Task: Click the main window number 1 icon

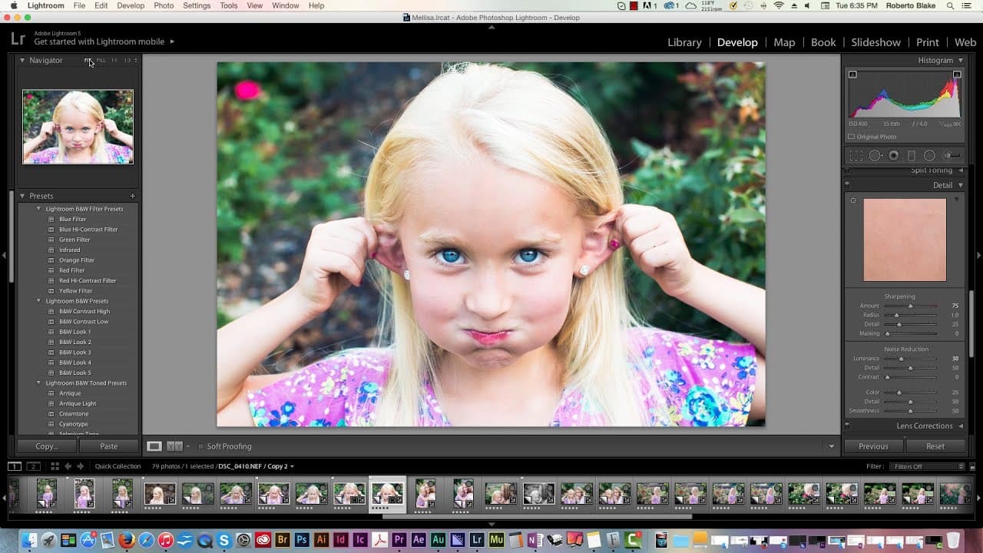Action: (15, 466)
